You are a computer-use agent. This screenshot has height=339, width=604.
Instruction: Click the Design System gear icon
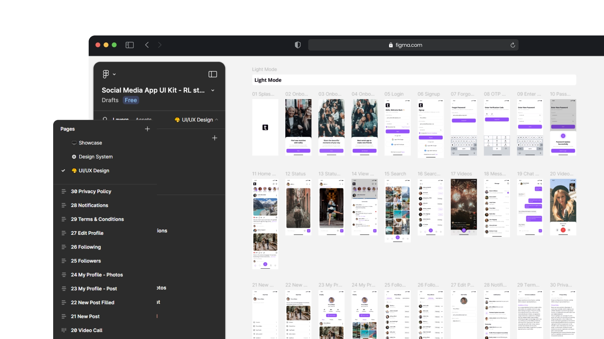pos(74,157)
